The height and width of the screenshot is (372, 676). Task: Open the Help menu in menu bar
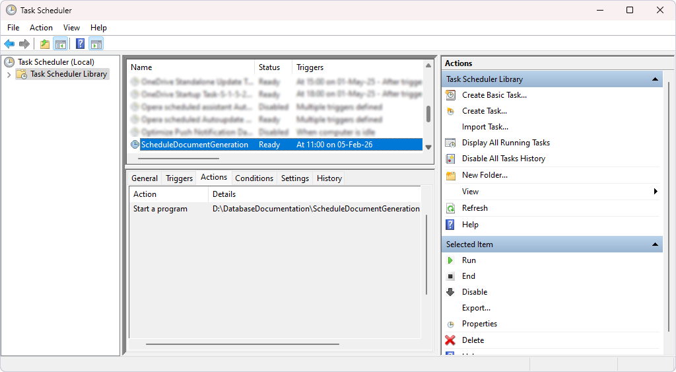tap(98, 28)
